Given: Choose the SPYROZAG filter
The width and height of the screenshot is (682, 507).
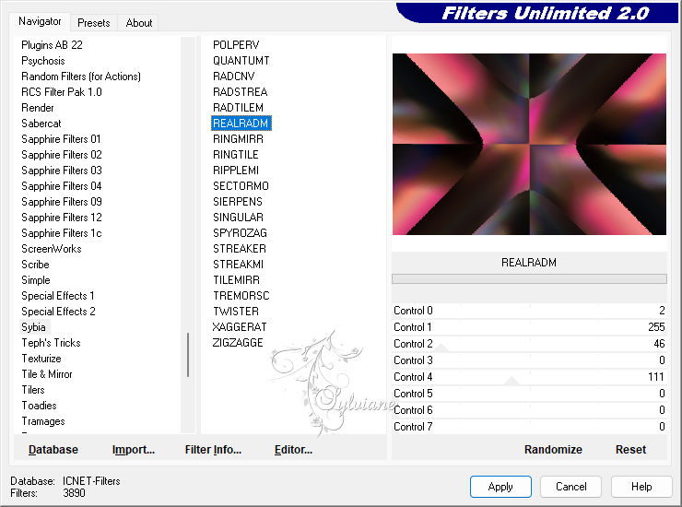Looking at the screenshot, I should click(240, 233).
